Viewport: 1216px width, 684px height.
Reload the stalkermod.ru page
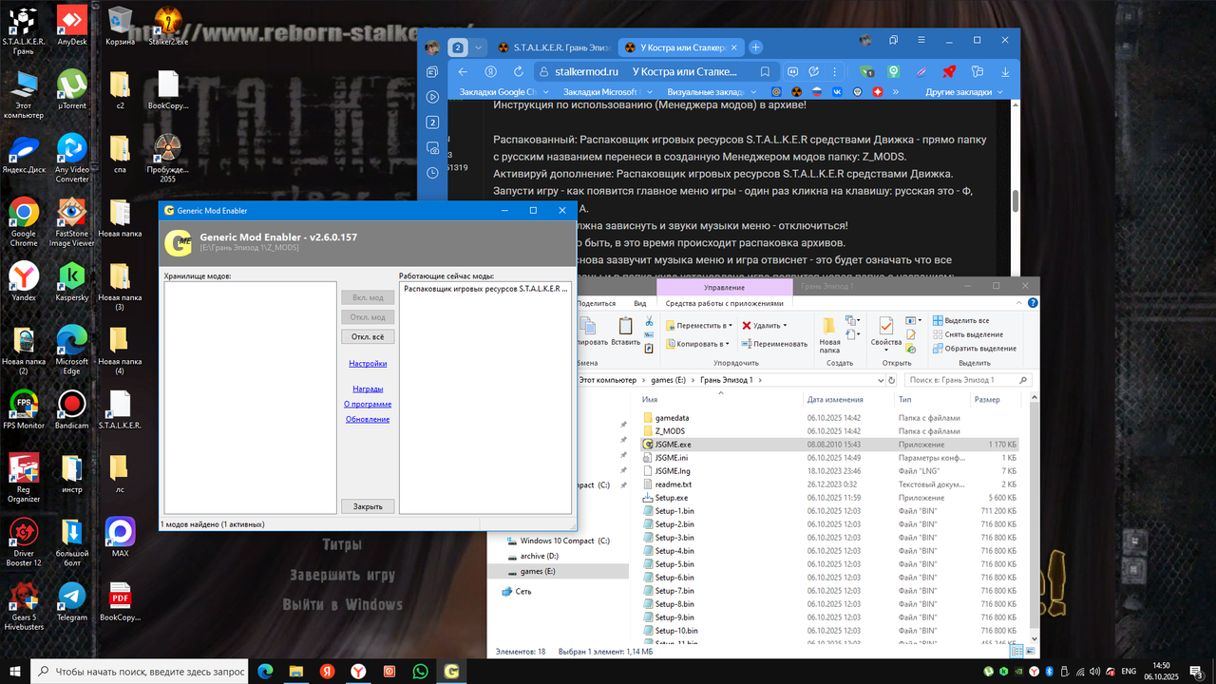pyautogui.click(x=517, y=71)
